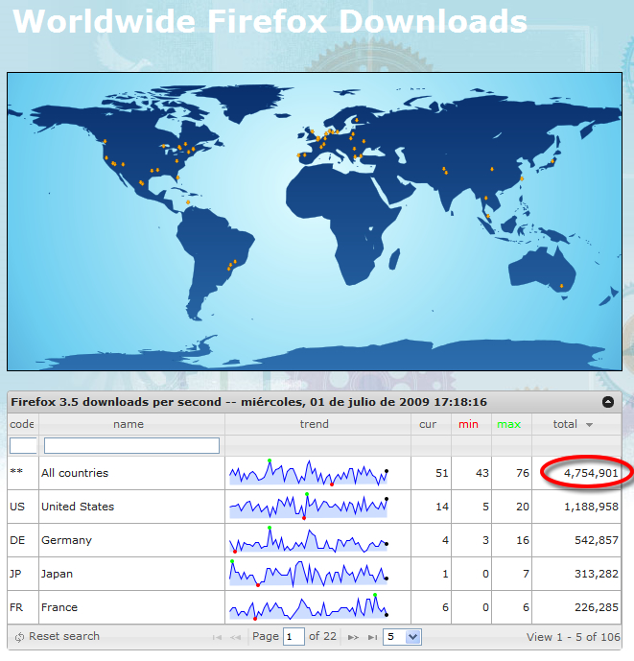This screenshot has width=634, height=661.
Task: Click the Reset search refresh icon
Action: tap(19, 637)
